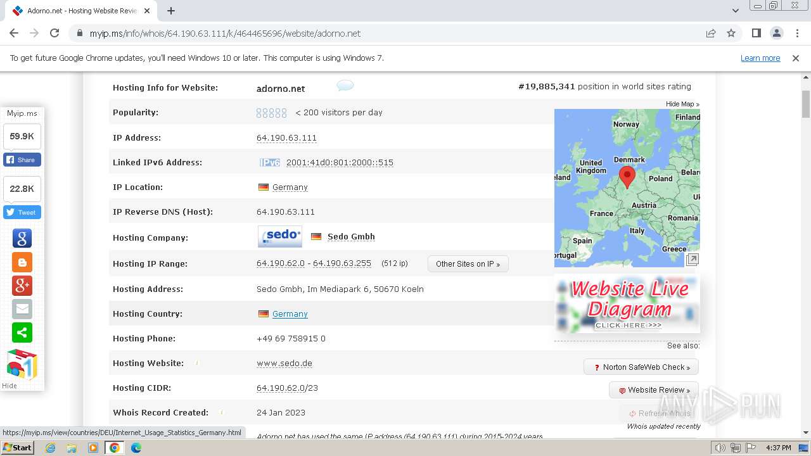811x456 pixels.
Task: Open the Chrome profile avatar
Action: (777, 34)
